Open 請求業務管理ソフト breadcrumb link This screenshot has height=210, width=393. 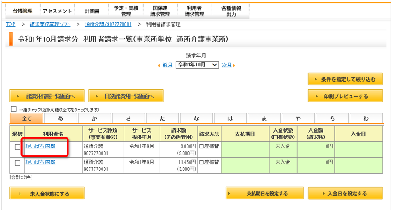50,24
